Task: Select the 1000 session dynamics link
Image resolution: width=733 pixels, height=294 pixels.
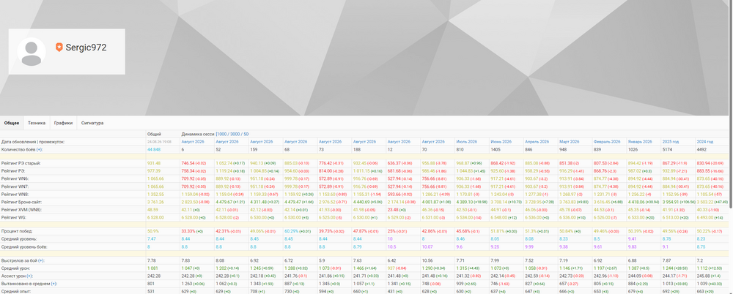Action: 222,134
